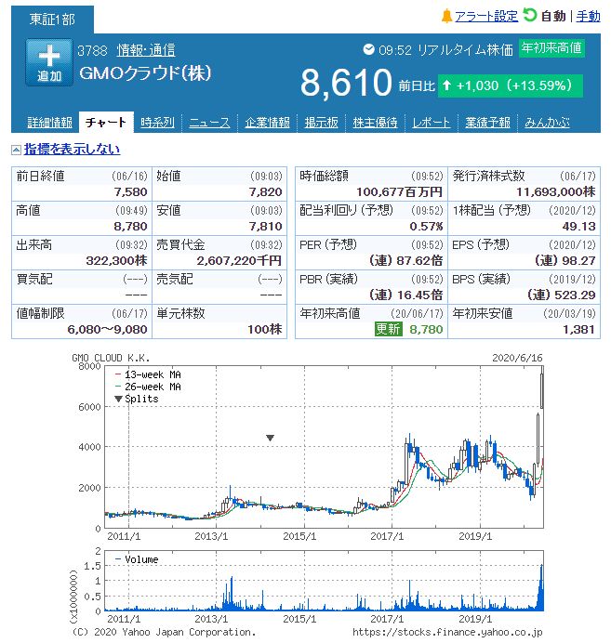611x643 pixels.
Task: Click the 更新 green badge
Action: click(x=388, y=329)
